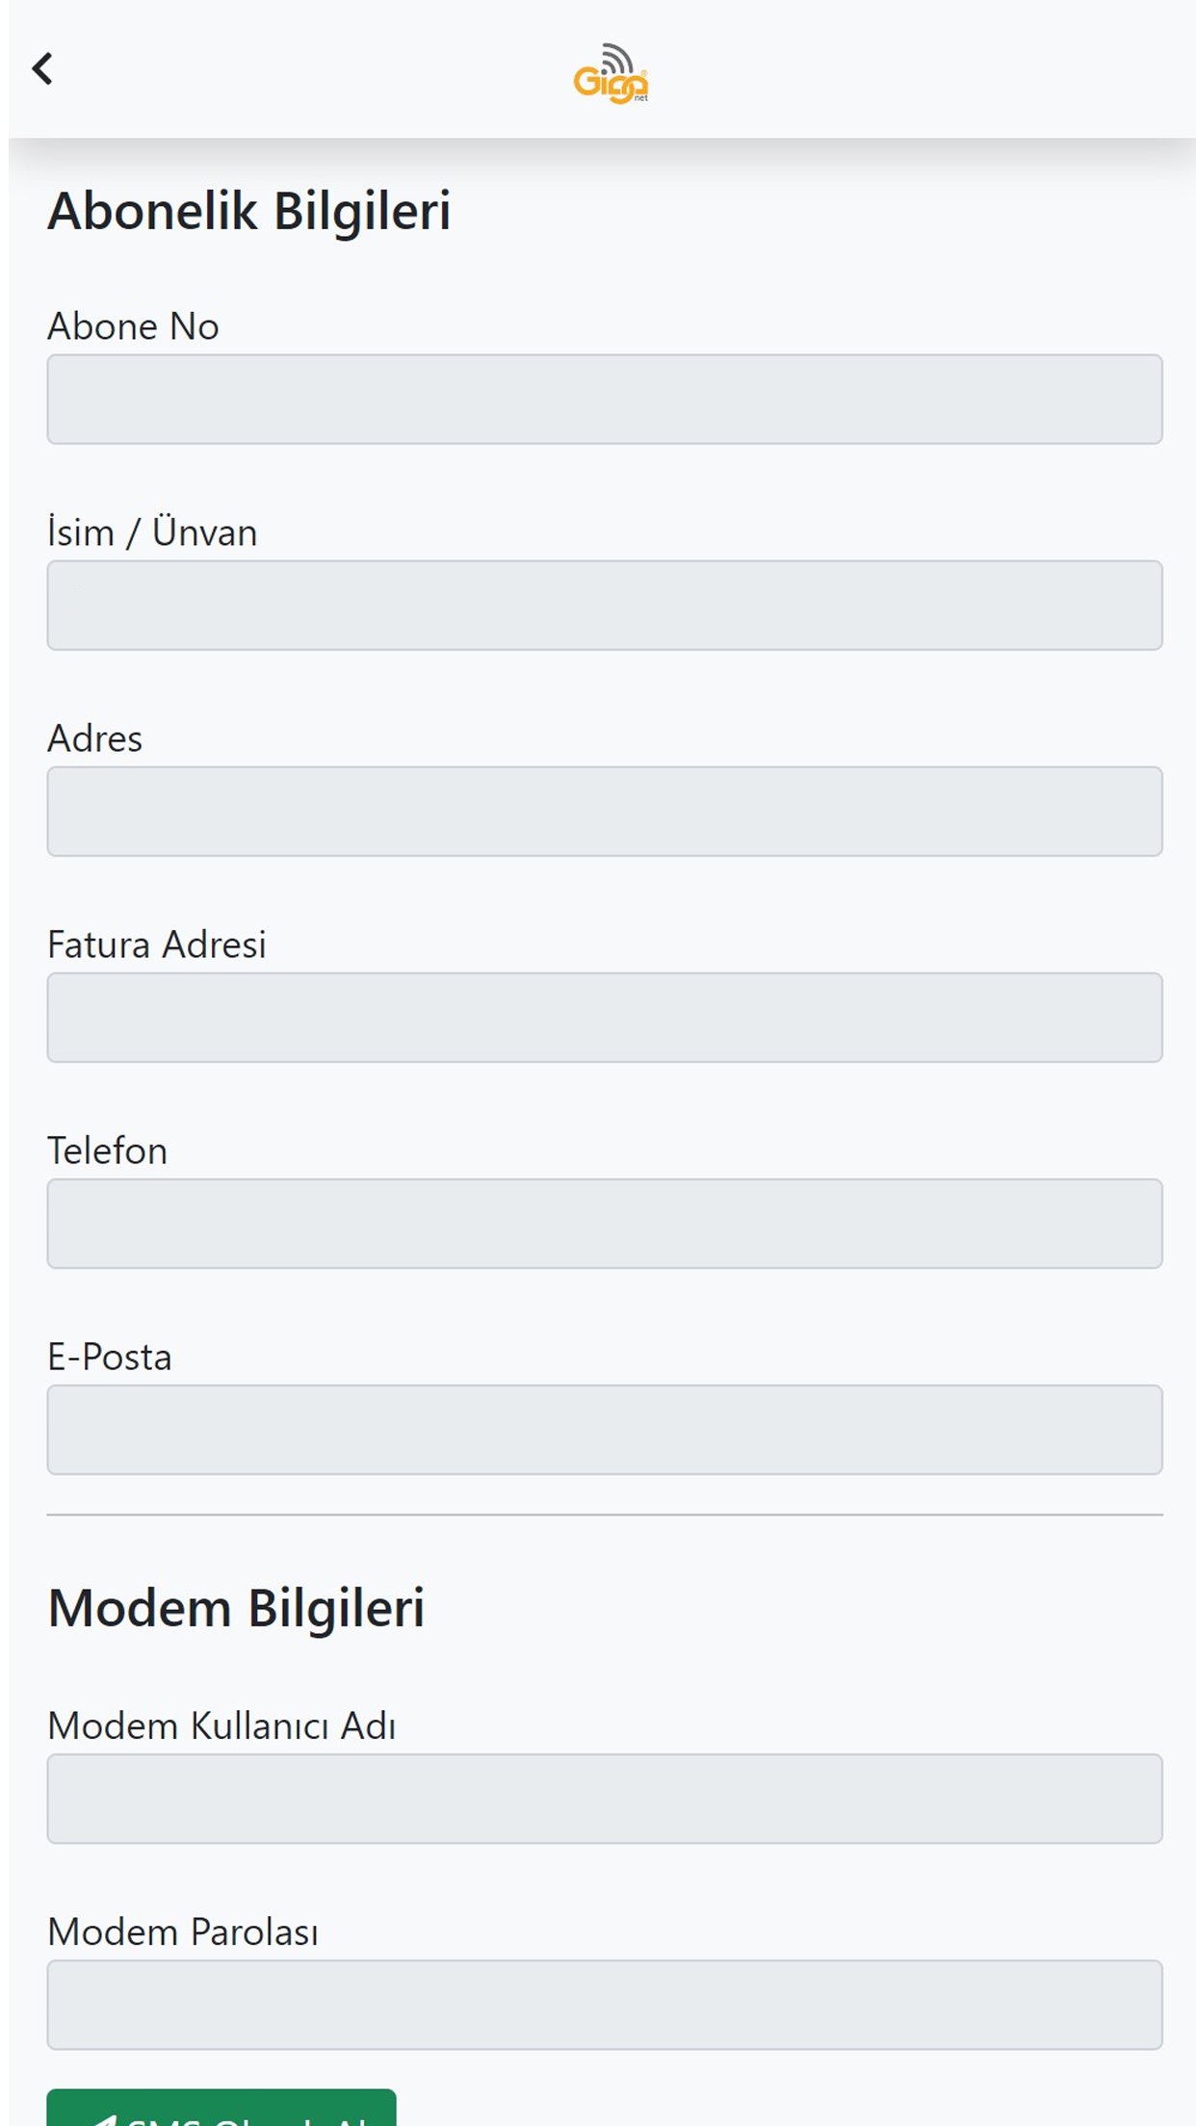Select the Telefon input field
This screenshot has height=2126, width=1196.
[604, 1224]
